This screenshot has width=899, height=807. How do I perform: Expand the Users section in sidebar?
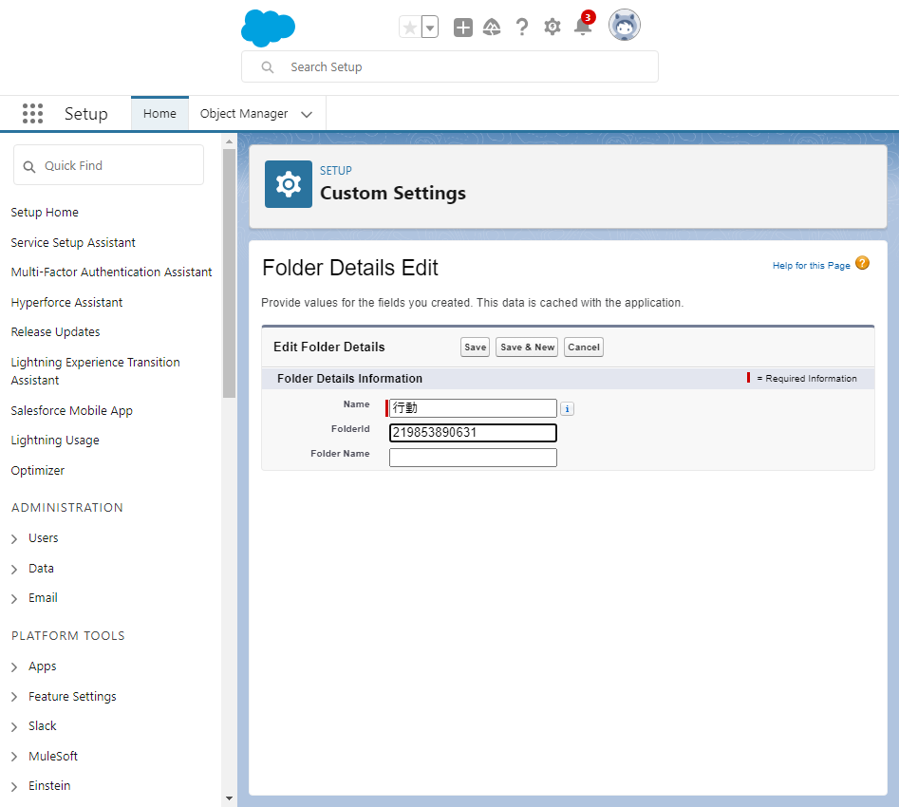coord(15,538)
